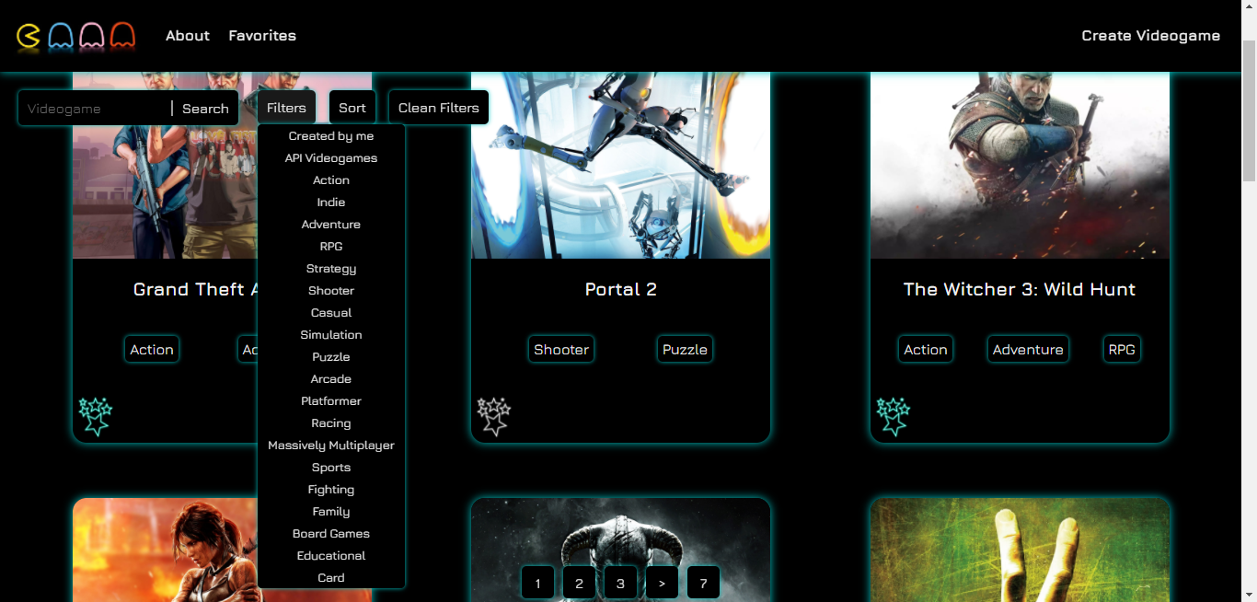The image size is (1257, 602).
Task: Open the Sort dropdown
Action: [352, 108]
